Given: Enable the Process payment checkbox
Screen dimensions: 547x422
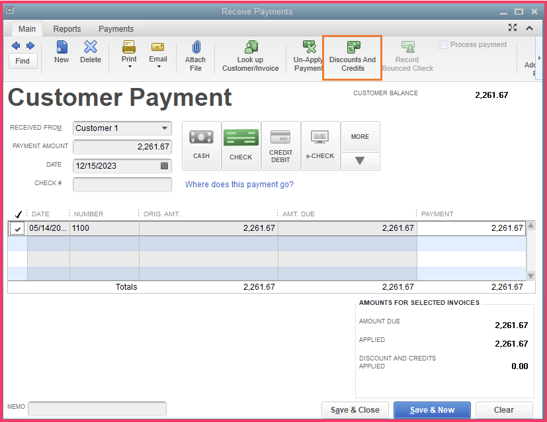Looking at the screenshot, I should point(442,44).
